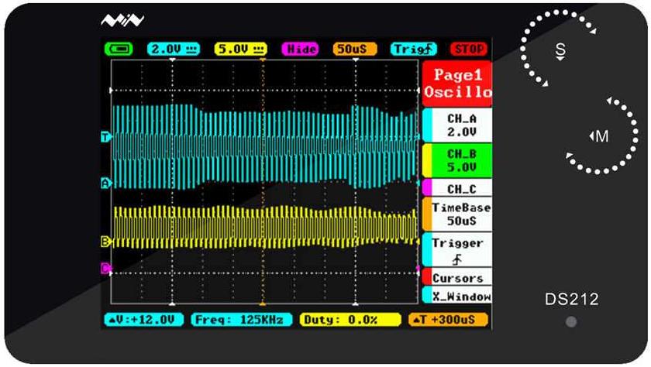The image size is (651, 367).
Task: Click the M rotary control
Action: tap(602, 136)
